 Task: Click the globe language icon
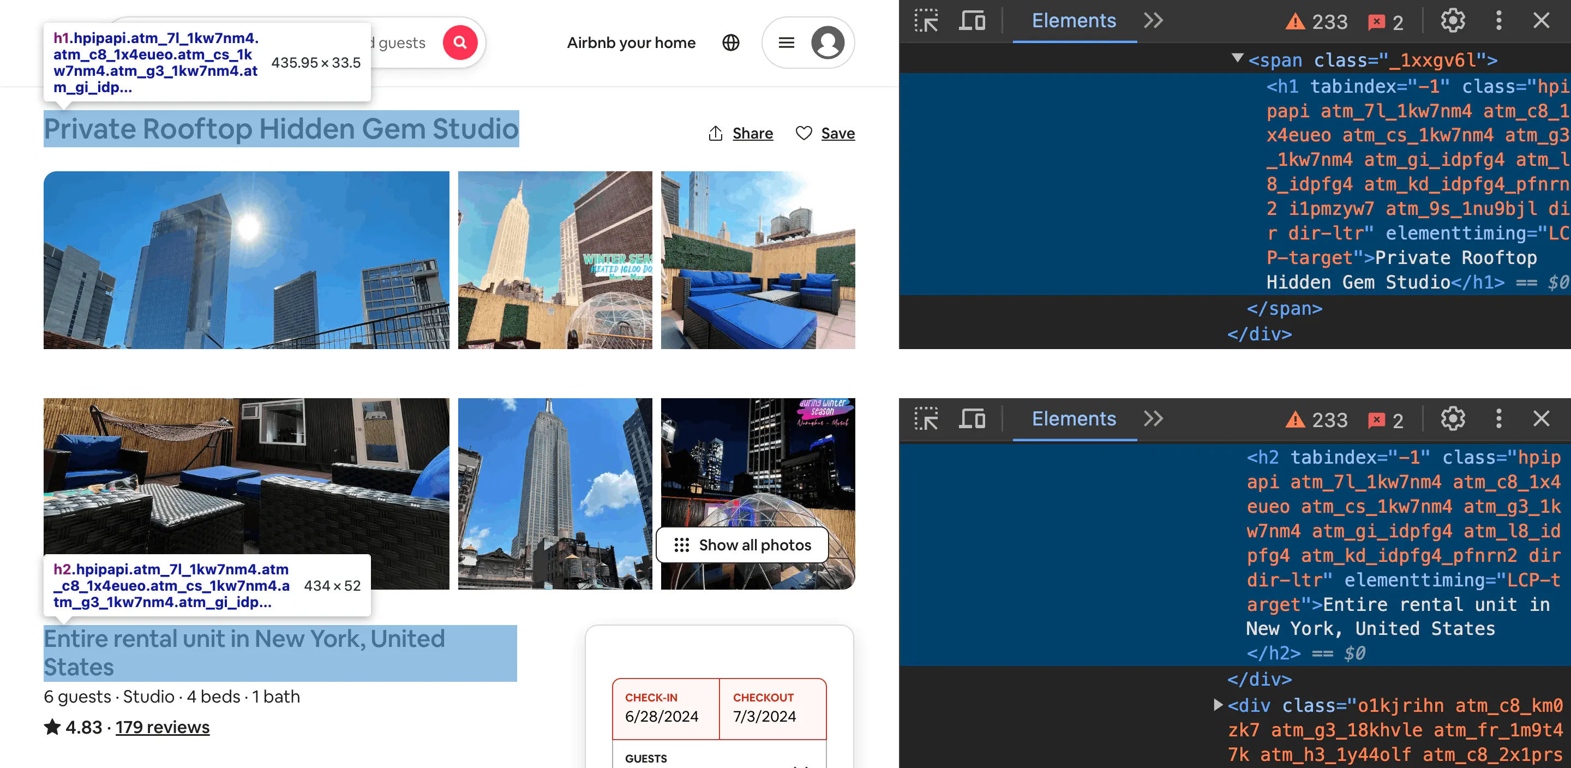(729, 43)
